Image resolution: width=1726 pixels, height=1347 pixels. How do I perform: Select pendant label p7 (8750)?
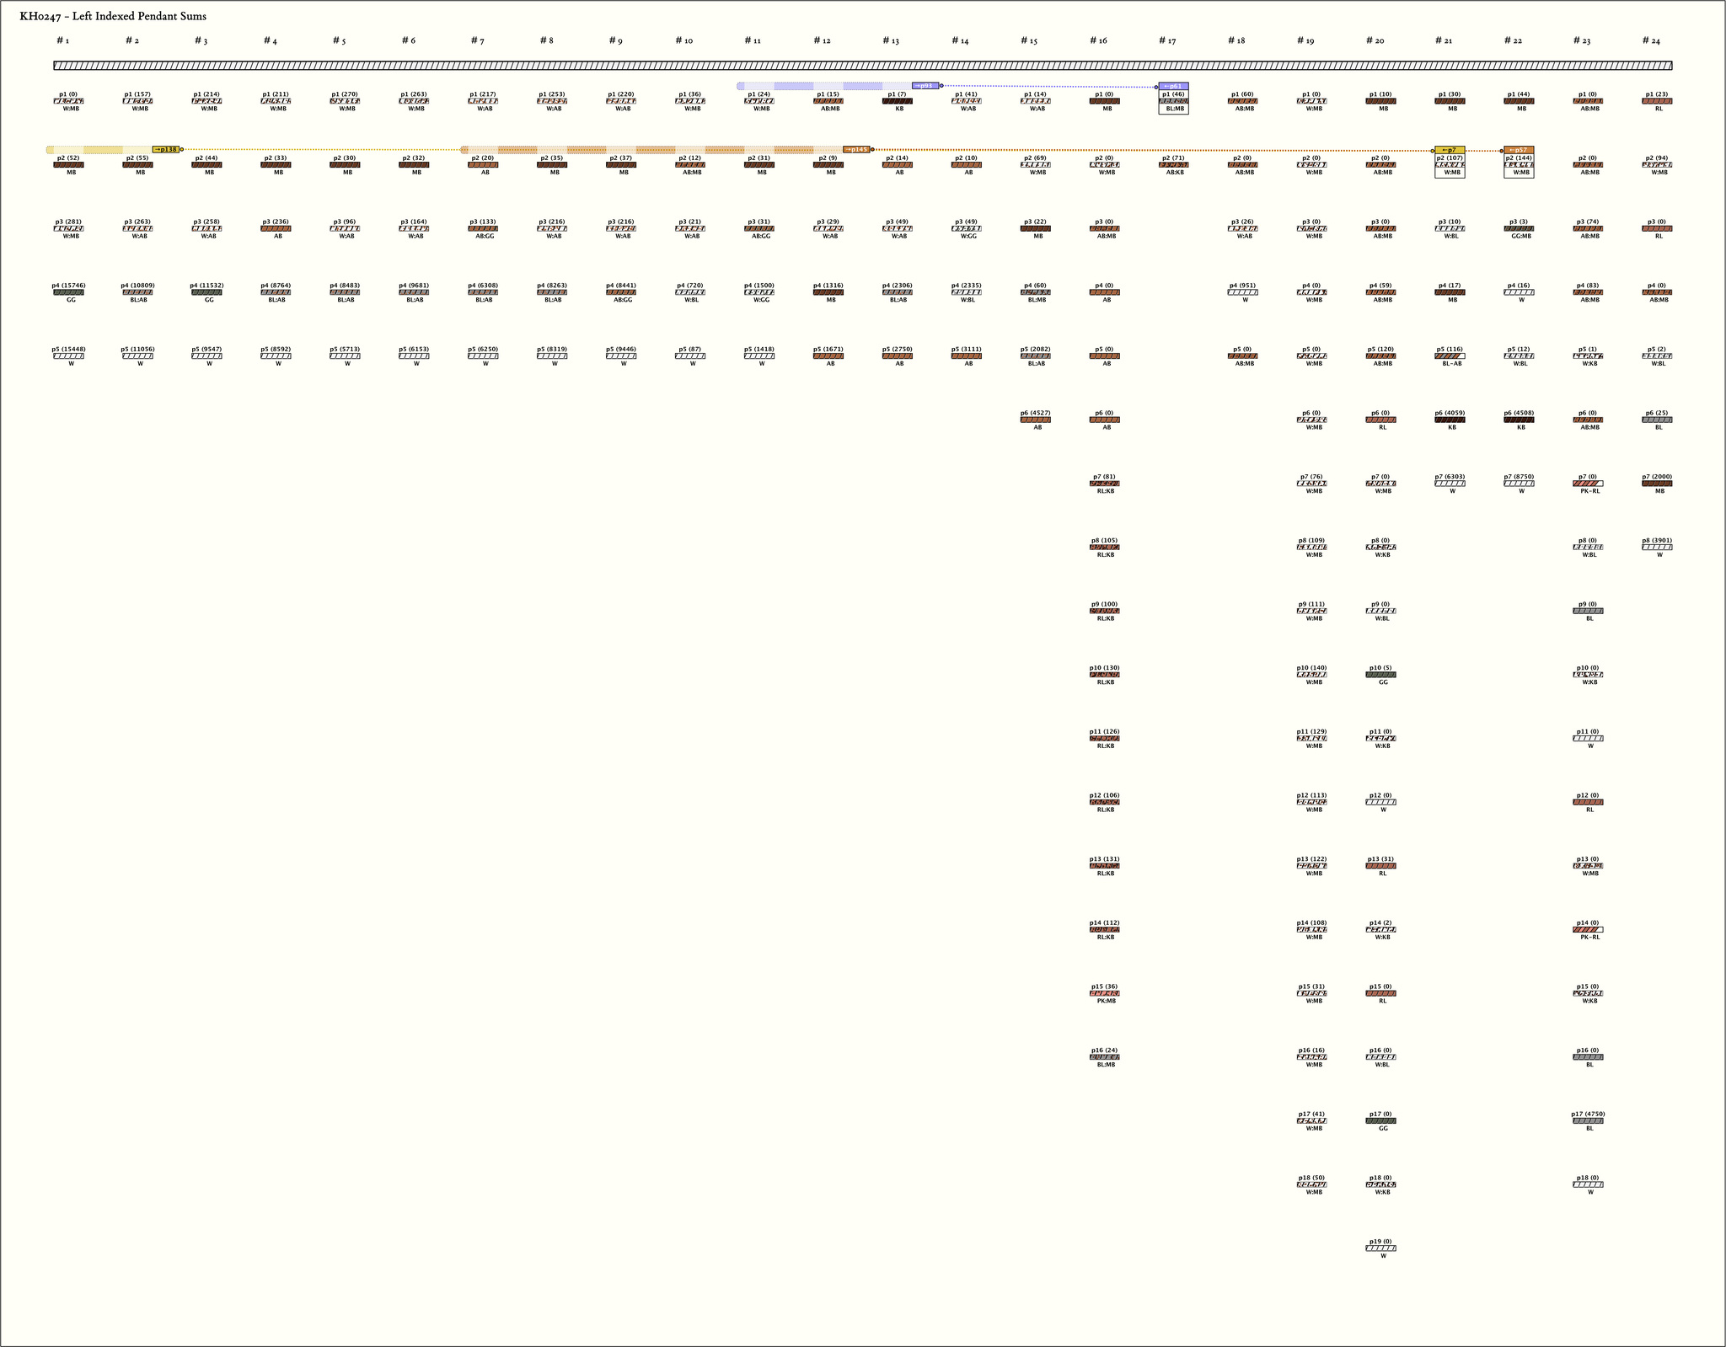pos(1519,477)
